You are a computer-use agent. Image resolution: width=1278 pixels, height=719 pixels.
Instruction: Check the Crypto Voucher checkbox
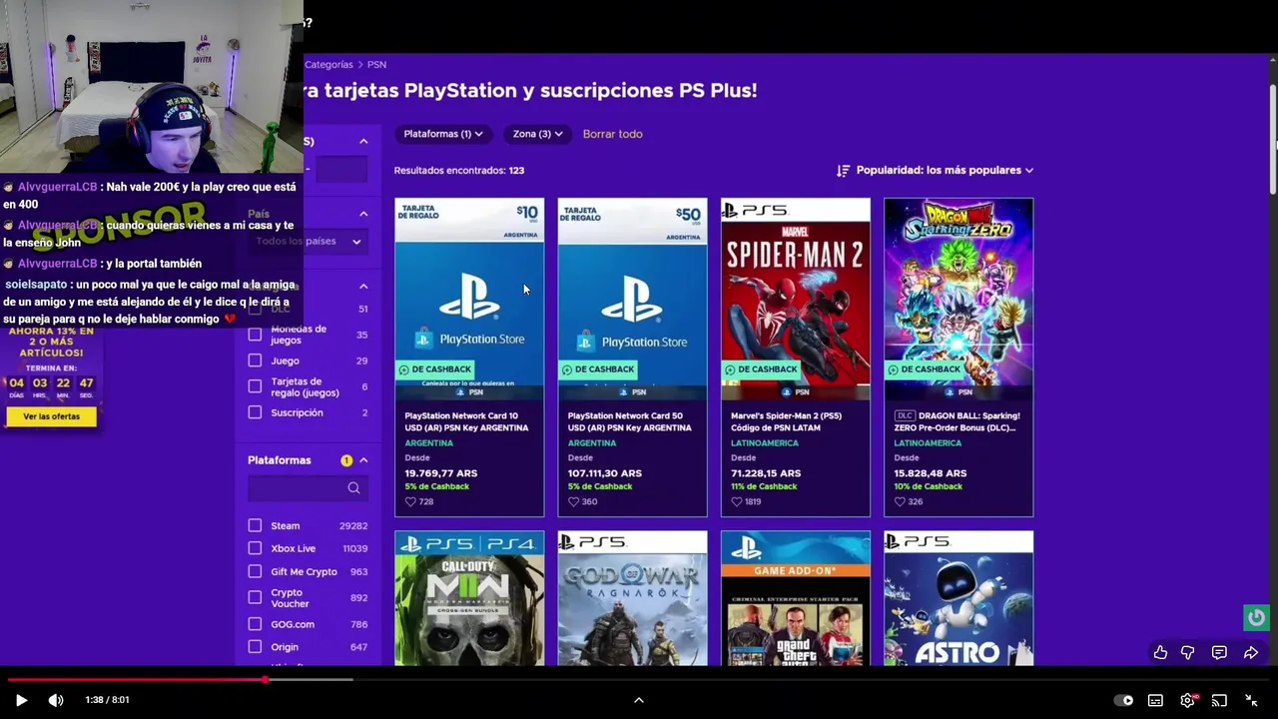tap(255, 597)
